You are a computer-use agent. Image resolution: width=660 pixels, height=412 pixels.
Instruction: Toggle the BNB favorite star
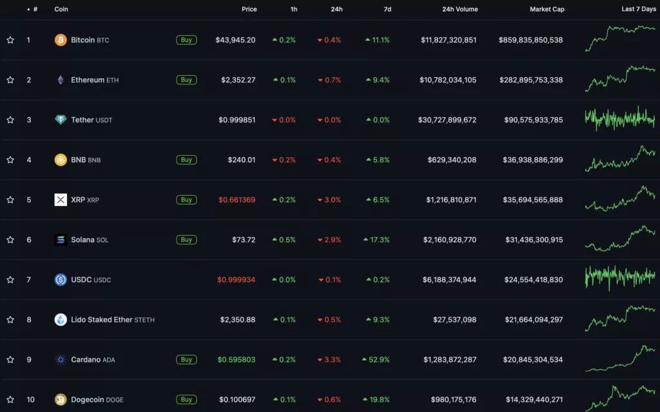pyautogui.click(x=10, y=160)
